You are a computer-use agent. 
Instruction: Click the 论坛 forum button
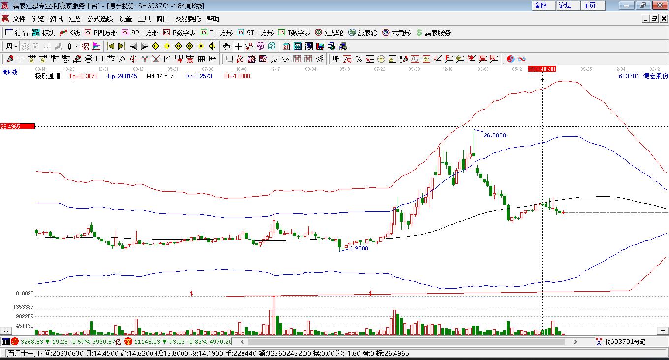(568, 5)
